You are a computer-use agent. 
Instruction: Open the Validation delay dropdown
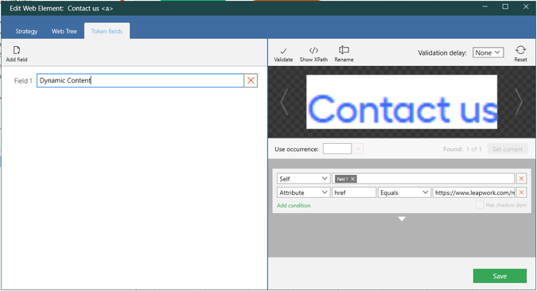(x=488, y=52)
